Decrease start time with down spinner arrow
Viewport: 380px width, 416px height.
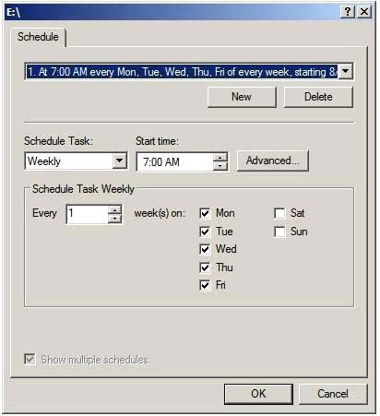point(220,166)
